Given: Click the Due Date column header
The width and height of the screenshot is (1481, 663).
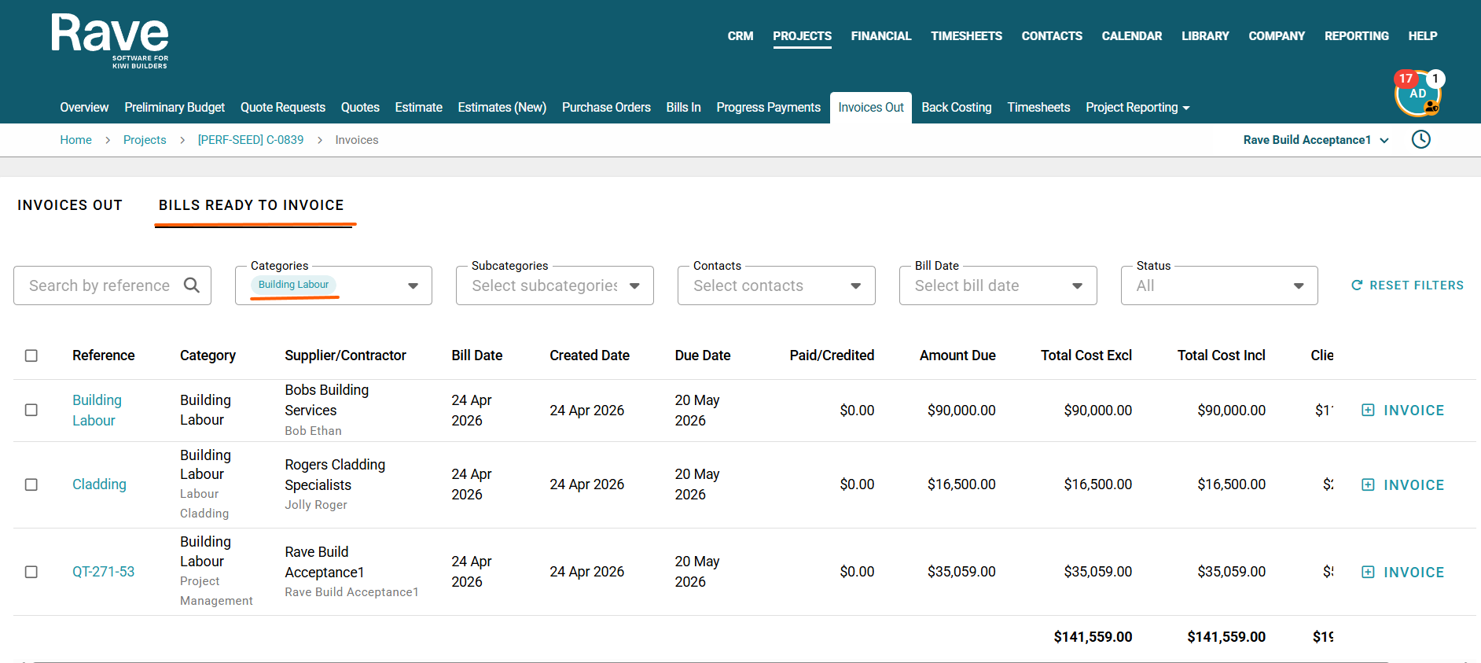Looking at the screenshot, I should 703,355.
